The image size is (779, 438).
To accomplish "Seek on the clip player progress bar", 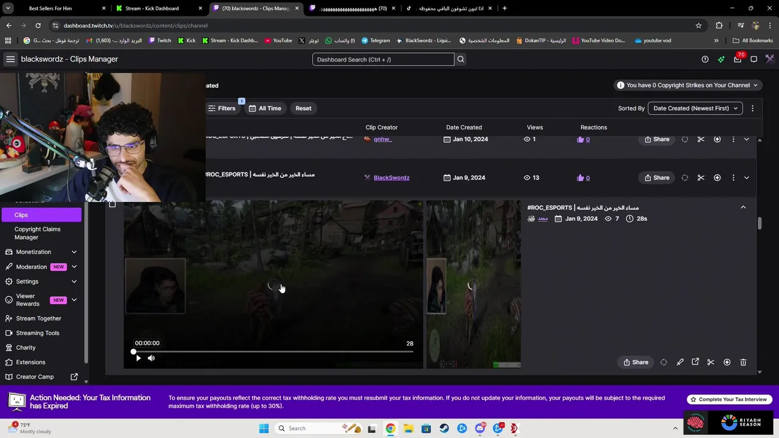I will pos(273,352).
